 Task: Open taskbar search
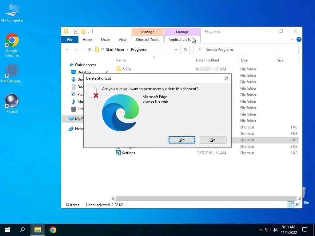(22, 230)
